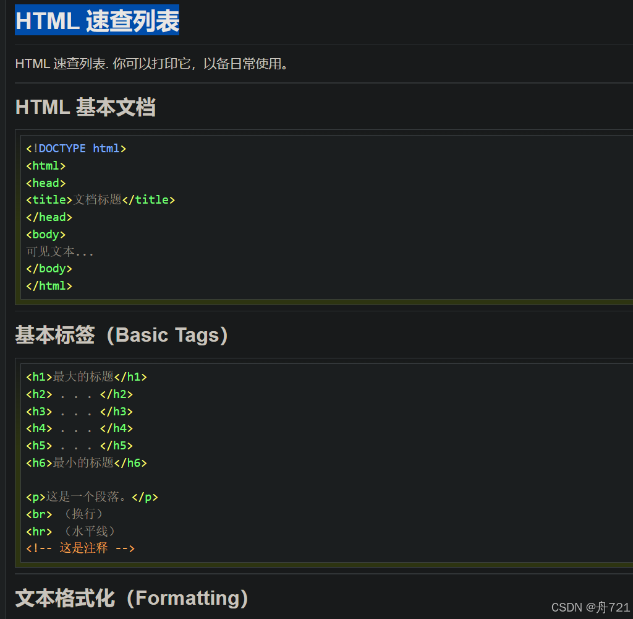The width and height of the screenshot is (633, 619).
Task: Click the '<br> （换行）' code line
Action: [x=64, y=514]
